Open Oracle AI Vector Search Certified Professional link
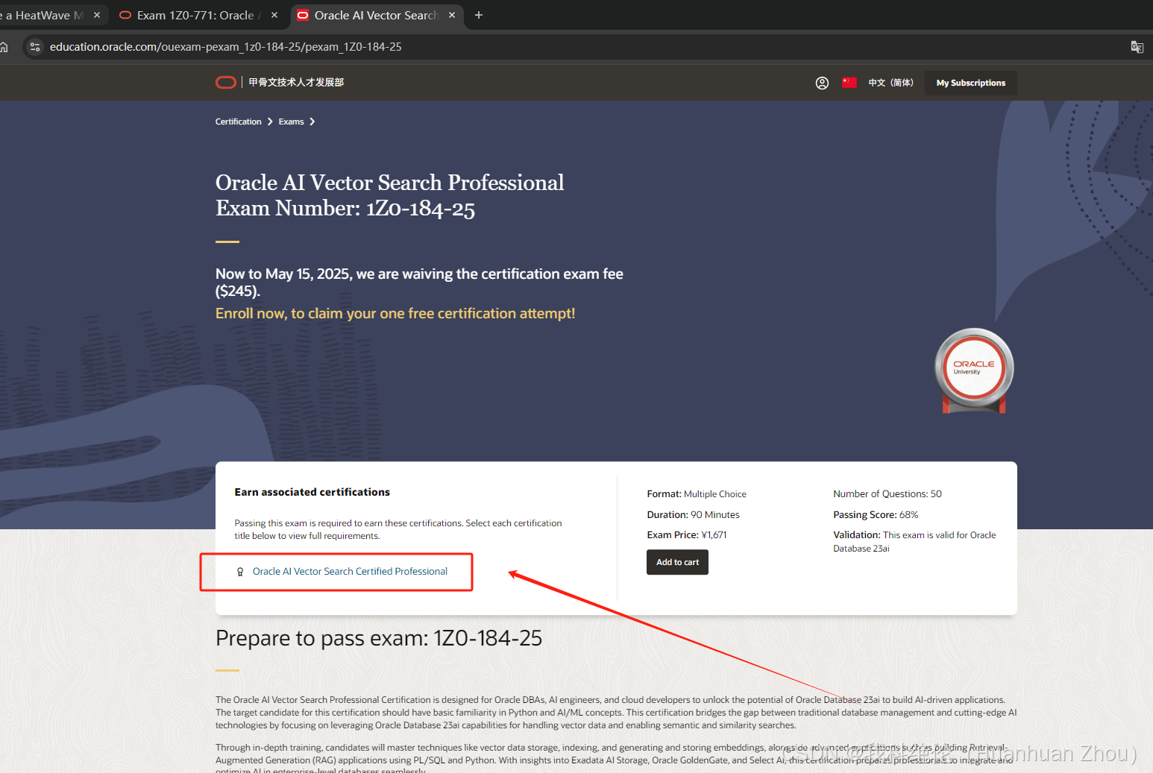Viewport: 1153px width, 773px height. click(x=350, y=572)
